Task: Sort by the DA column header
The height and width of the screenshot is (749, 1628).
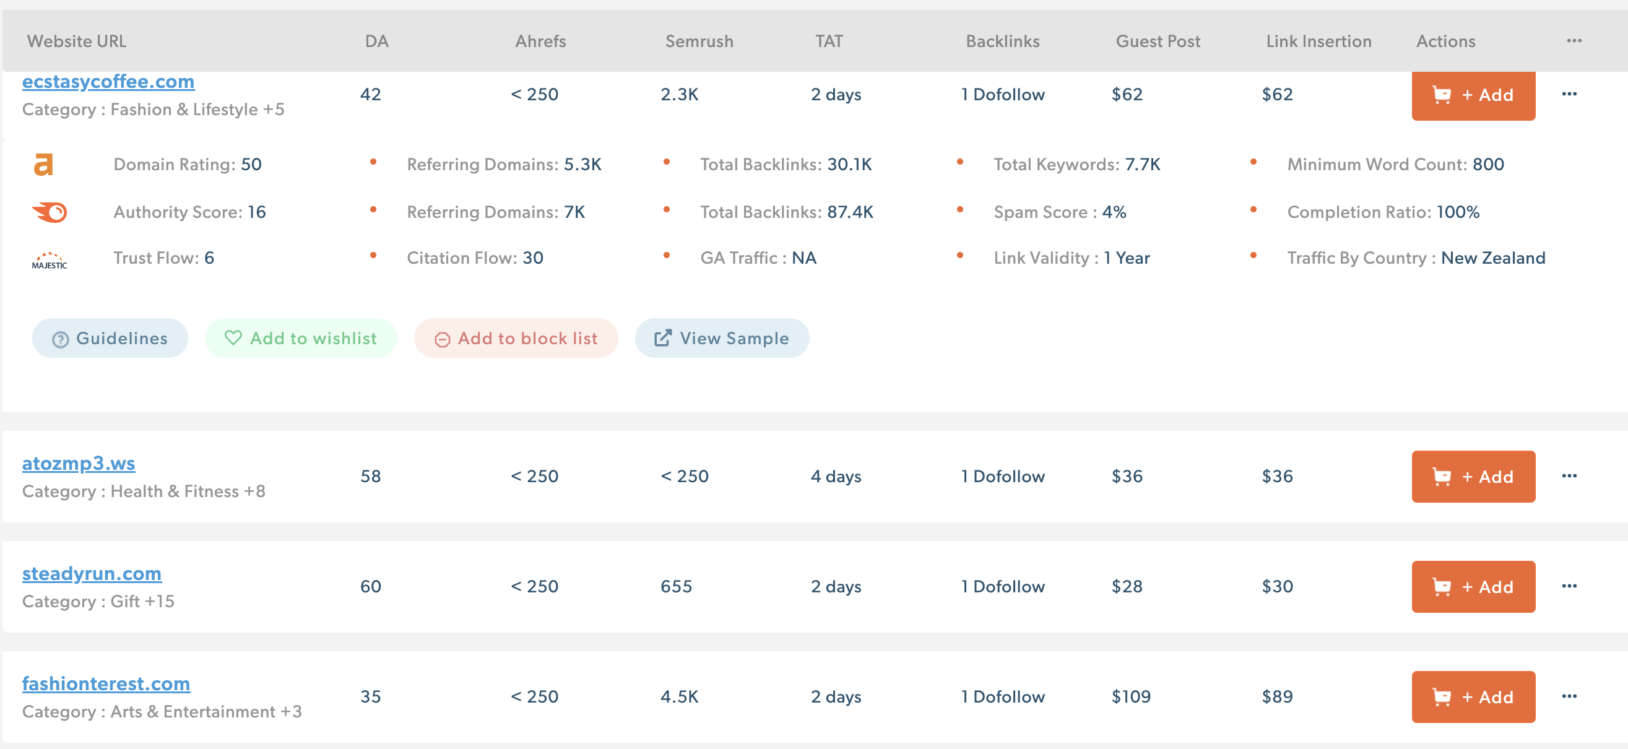Action: coord(376,41)
